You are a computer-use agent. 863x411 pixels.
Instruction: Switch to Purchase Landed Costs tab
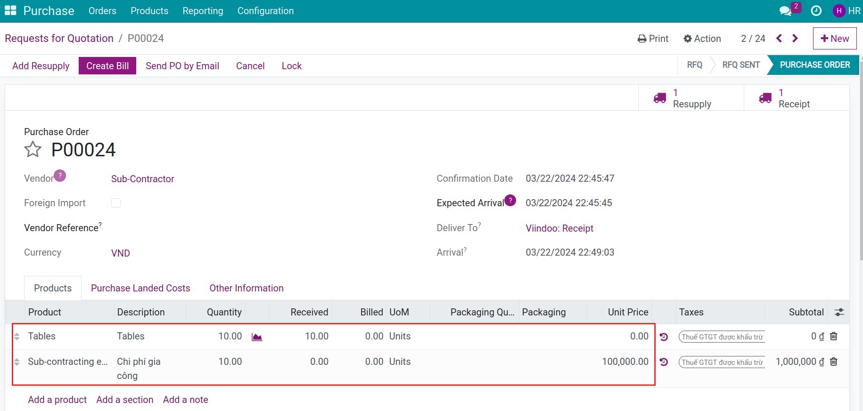[140, 288]
